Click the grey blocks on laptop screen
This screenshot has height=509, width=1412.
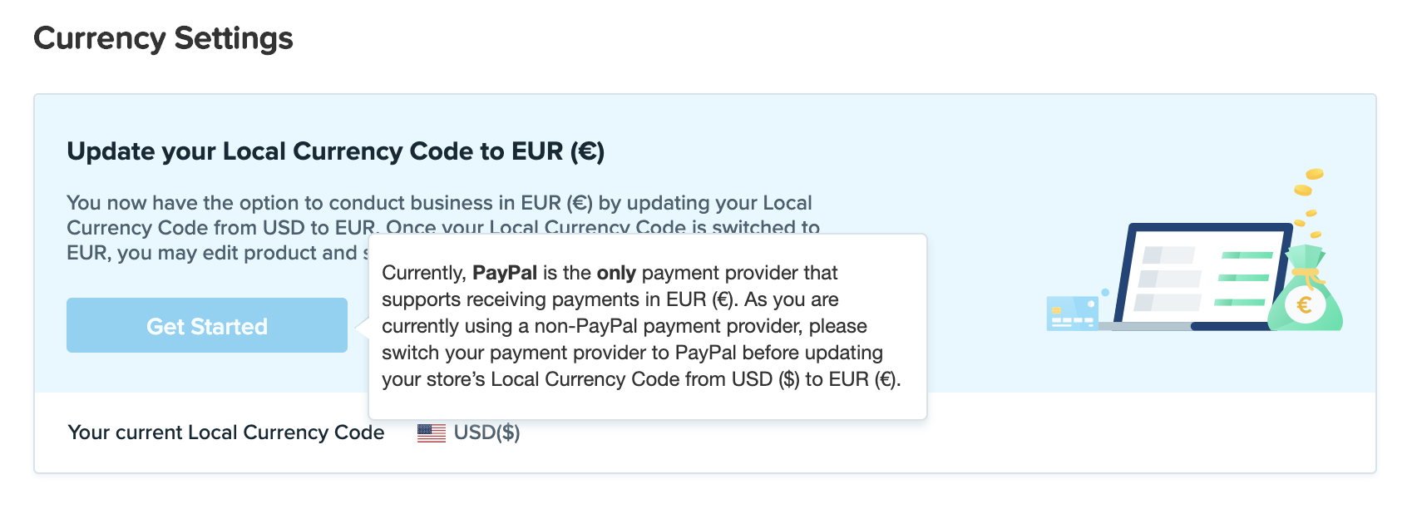point(1168,279)
